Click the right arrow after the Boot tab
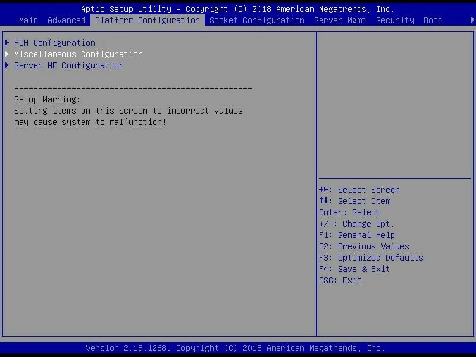This screenshot has width=476, height=357. (473, 20)
